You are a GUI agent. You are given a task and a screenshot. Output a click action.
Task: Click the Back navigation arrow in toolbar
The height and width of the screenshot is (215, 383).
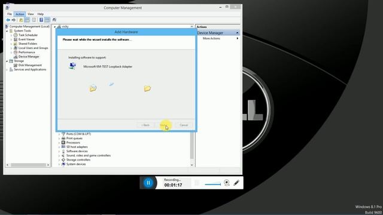point(8,20)
